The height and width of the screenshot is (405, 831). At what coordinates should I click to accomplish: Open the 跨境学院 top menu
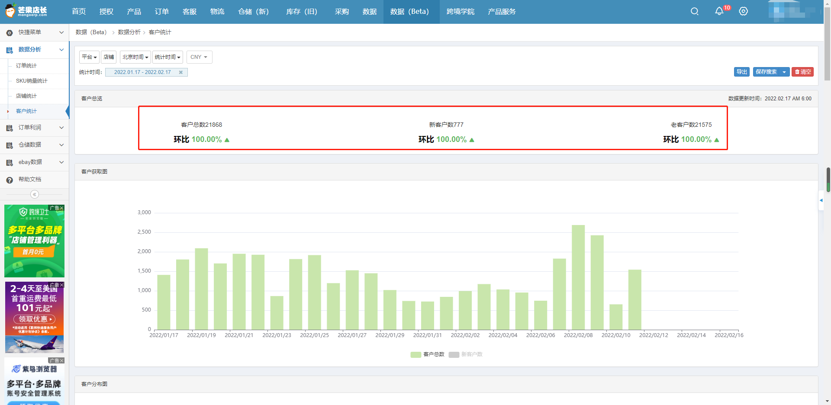coord(461,12)
